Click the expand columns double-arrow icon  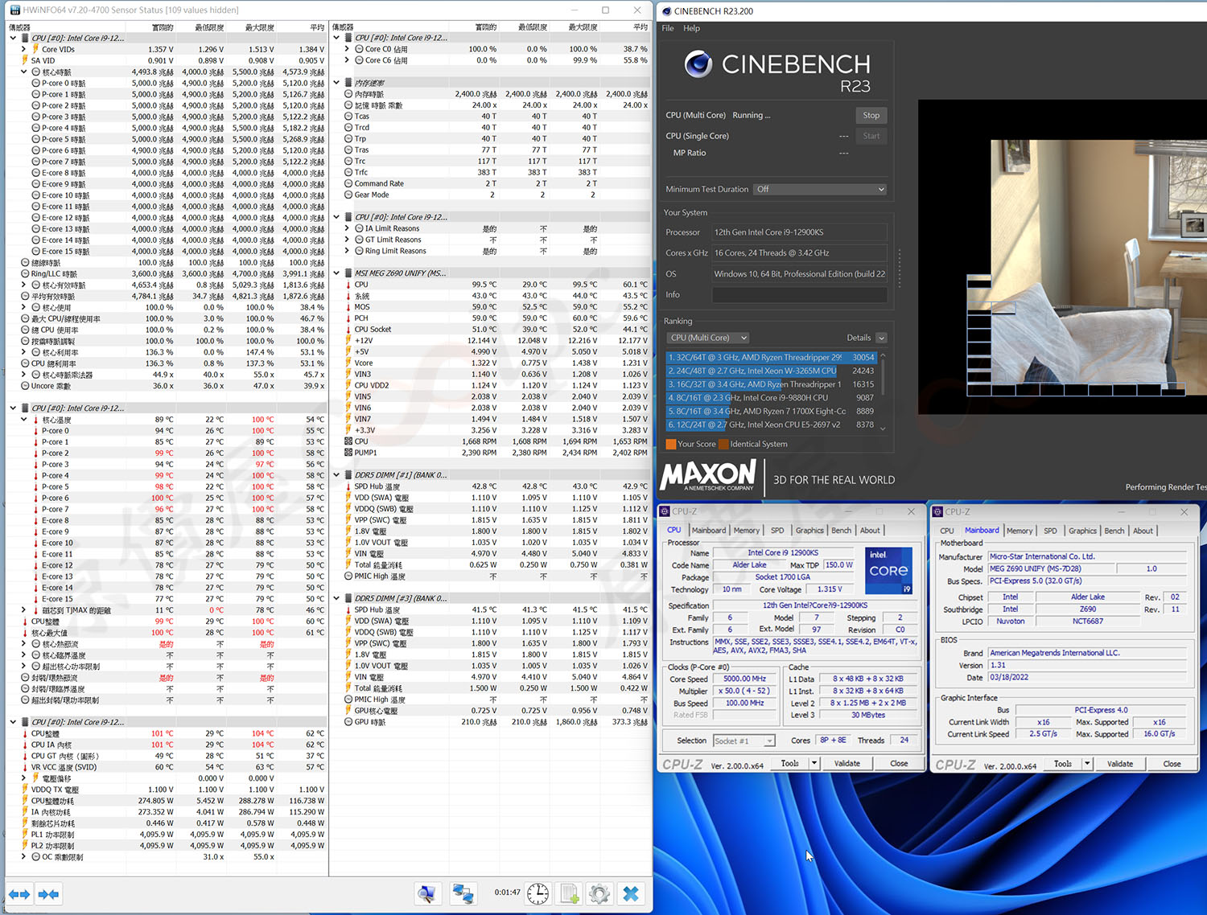point(19,894)
